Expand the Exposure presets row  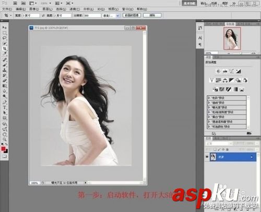[x=227, y=107]
